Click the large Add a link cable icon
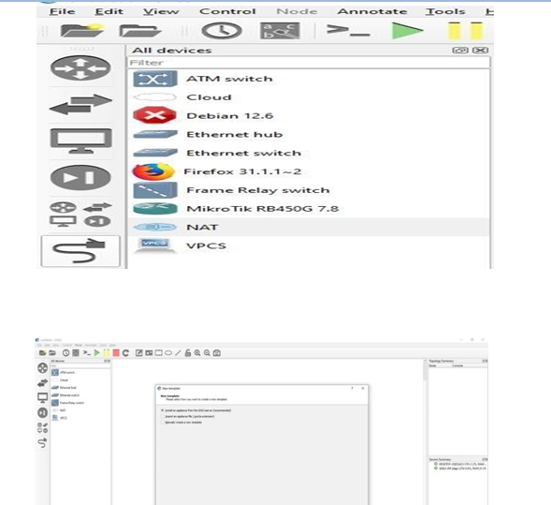551x505 pixels. (x=80, y=251)
